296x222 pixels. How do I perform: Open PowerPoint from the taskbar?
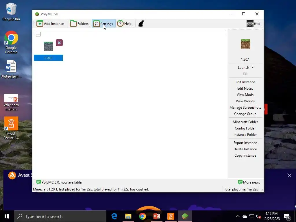[156, 216]
